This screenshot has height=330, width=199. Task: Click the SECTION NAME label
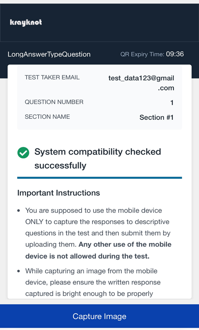47,117
